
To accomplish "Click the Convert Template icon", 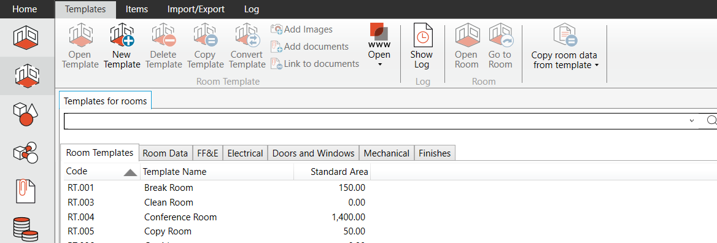I will (247, 36).
